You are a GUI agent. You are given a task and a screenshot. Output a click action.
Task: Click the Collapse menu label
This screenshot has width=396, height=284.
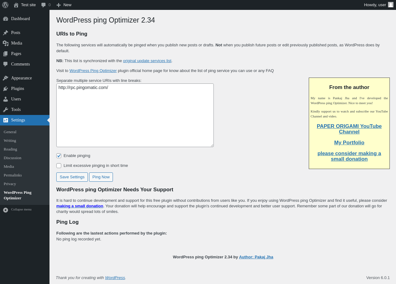pos(21,210)
